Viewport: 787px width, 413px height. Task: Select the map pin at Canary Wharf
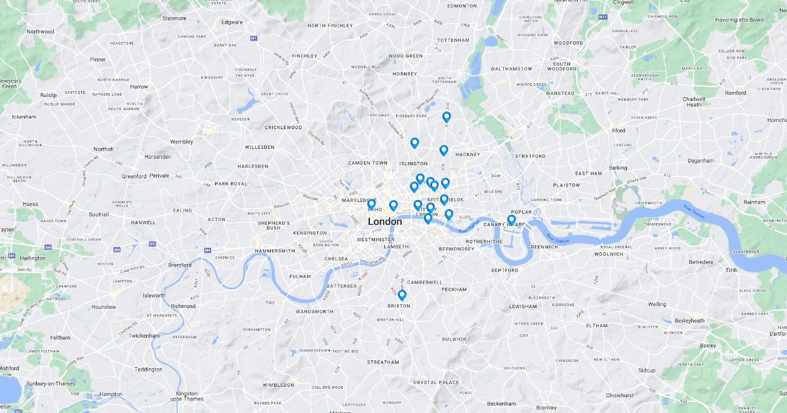point(512,220)
